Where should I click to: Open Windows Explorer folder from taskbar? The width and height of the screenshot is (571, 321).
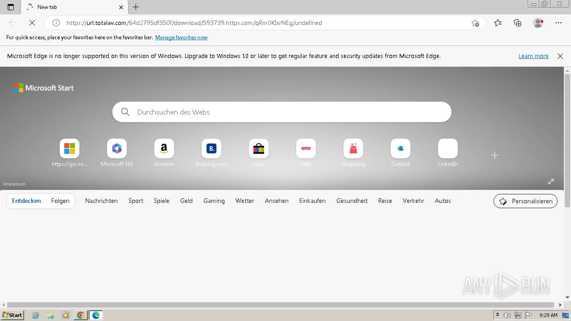[50, 315]
